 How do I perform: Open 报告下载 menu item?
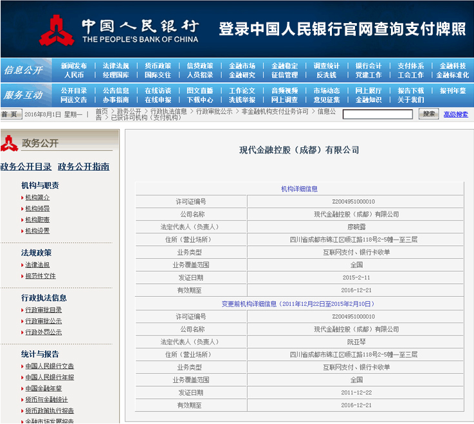410,91
